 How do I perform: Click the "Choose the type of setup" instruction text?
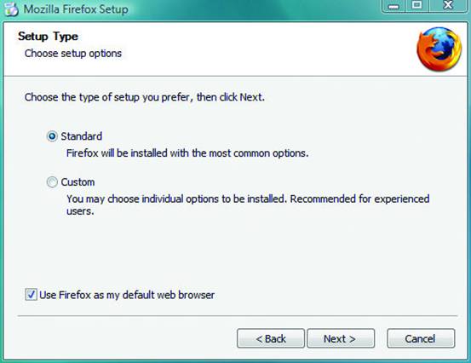coord(145,97)
